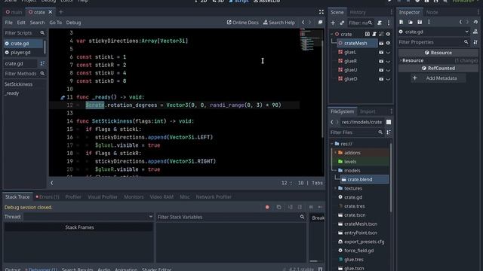
Task: Add a new scene tab with plus icon
Action: tap(60, 12)
